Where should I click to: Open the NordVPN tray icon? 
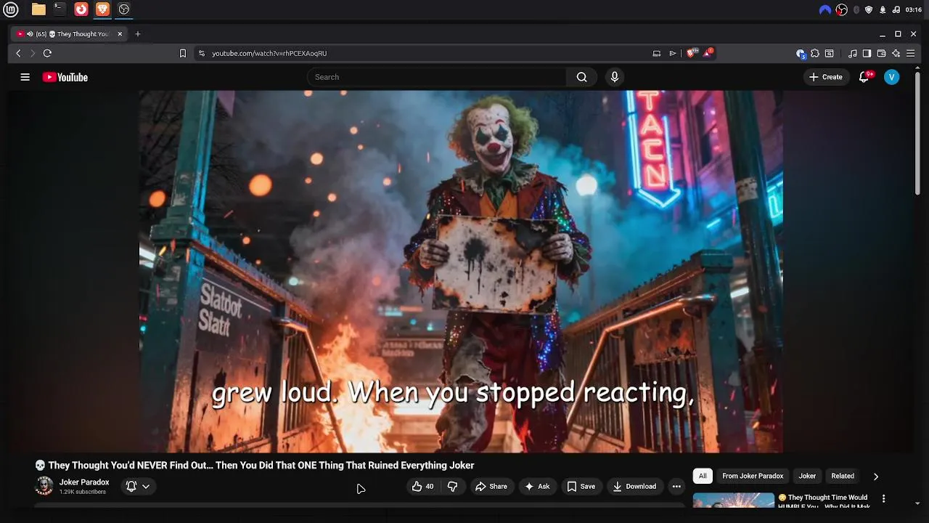click(x=825, y=9)
